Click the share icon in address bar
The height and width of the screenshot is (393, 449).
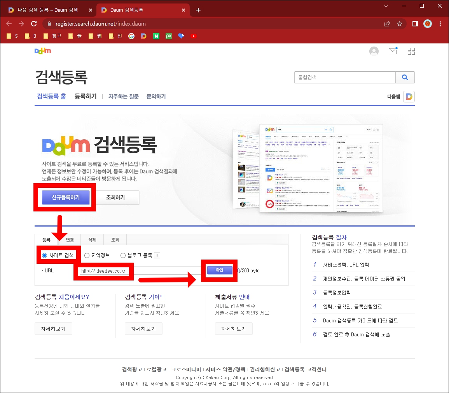point(387,24)
